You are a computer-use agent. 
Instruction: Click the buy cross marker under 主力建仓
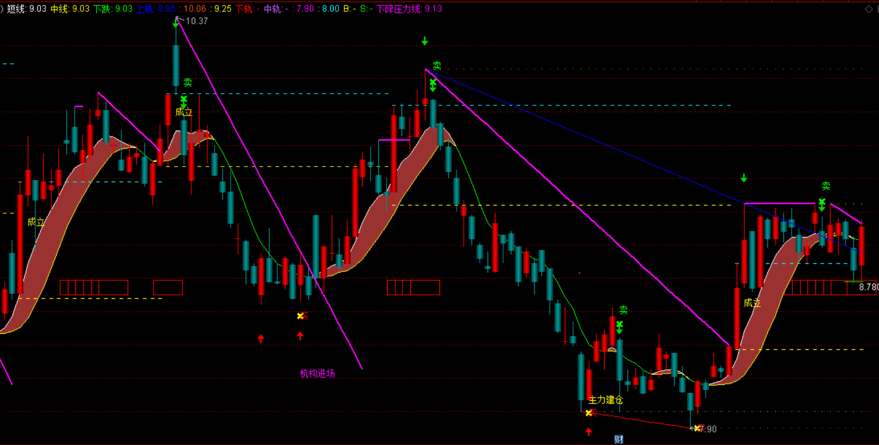point(589,413)
